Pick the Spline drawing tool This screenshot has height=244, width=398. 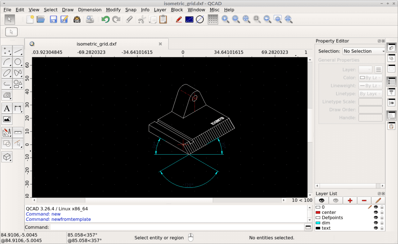coord(18,73)
